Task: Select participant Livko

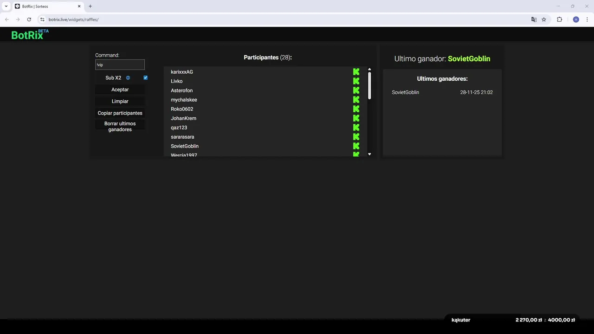Action: [x=177, y=81]
